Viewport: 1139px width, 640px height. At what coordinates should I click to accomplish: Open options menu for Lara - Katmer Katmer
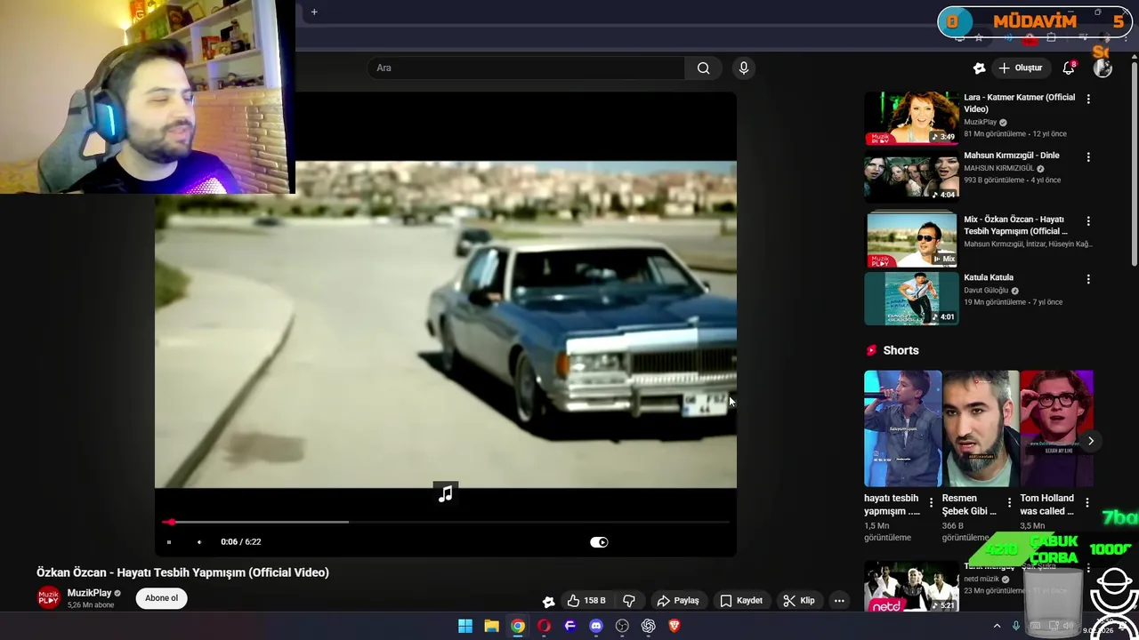tap(1088, 99)
